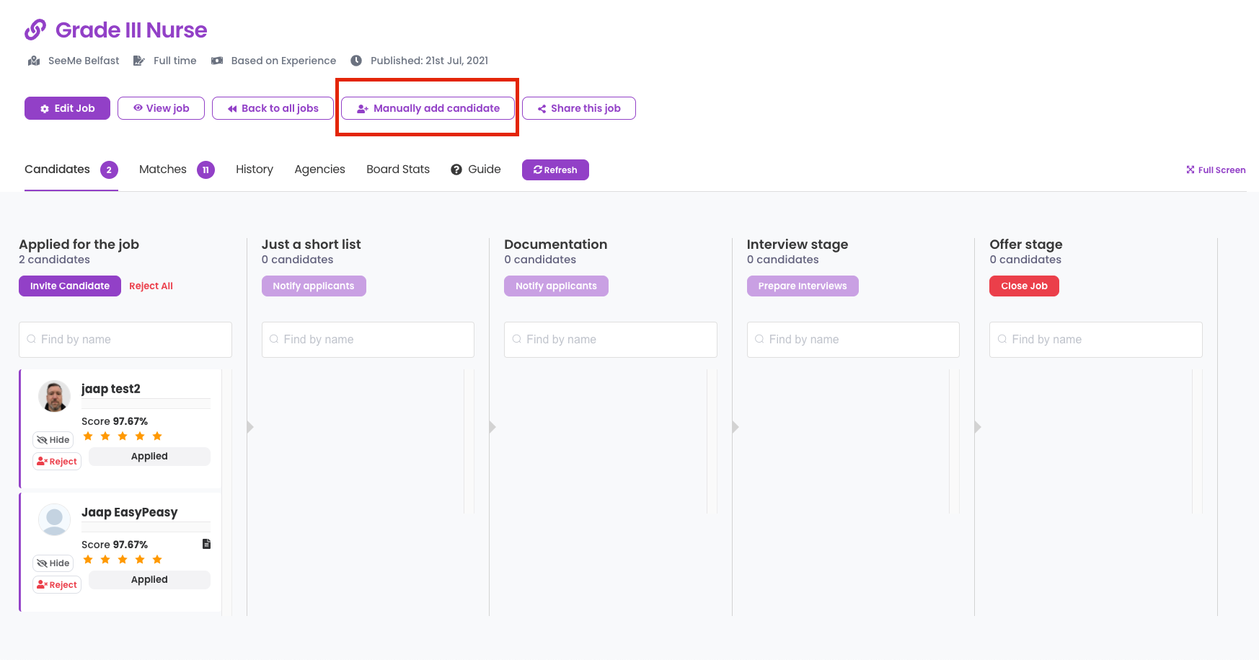The width and height of the screenshot is (1259, 660).
Task: Click the Offer stage column heading
Action: pos(1026,245)
